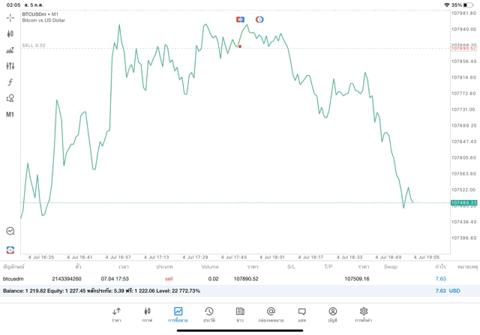Viewport: 480px width, 335px height.
Task: Open the แชท chat tab
Action: click(301, 314)
